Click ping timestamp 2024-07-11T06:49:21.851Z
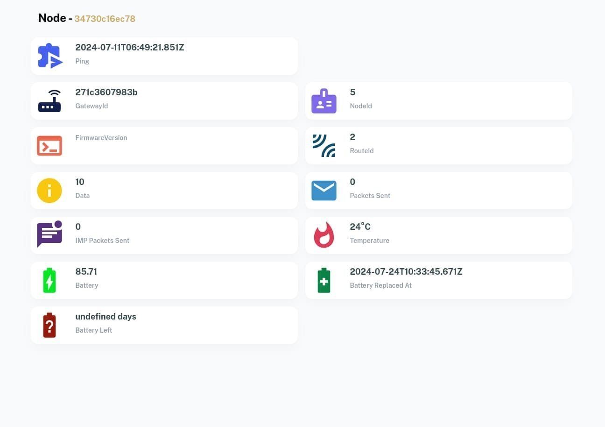Image resolution: width=605 pixels, height=427 pixels. 130,47
